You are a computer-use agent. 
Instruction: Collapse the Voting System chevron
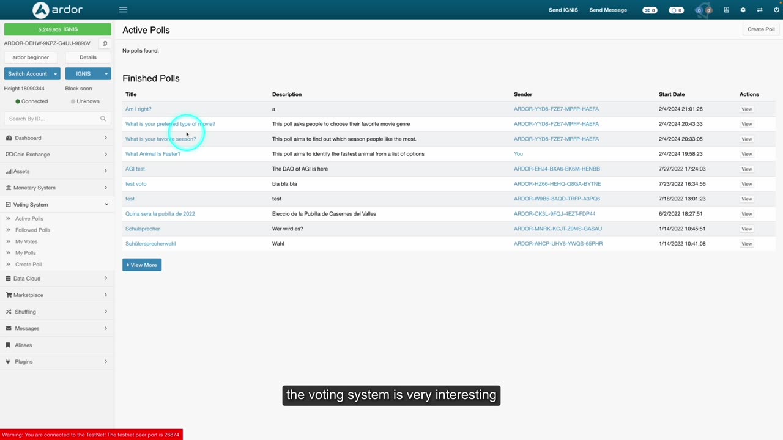click(106, 205)
